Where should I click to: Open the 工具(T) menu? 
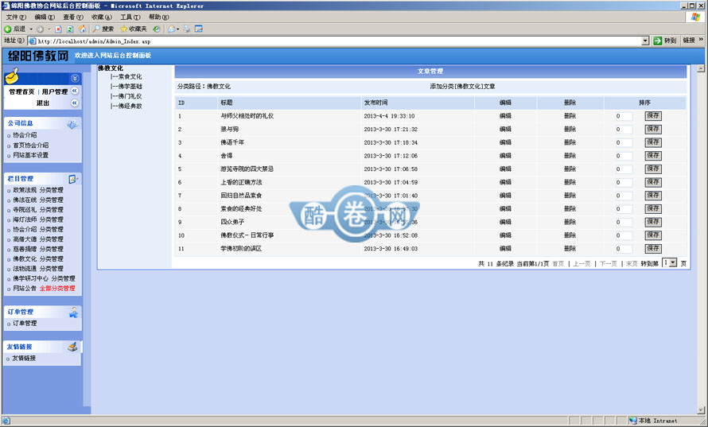[x=130, y=17]
